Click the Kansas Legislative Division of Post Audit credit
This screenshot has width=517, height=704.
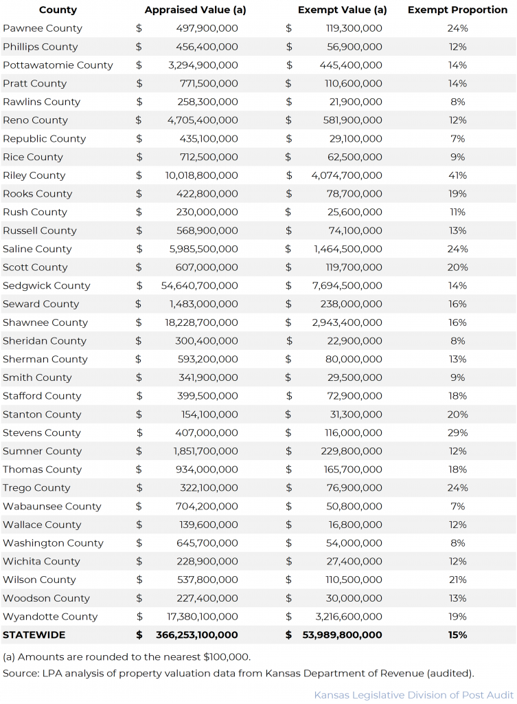(413, 695)
